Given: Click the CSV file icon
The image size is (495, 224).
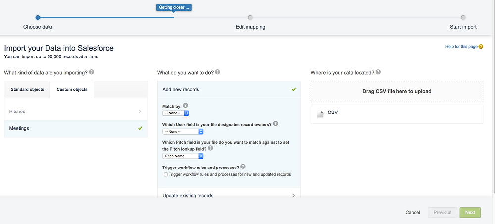Looking at the screenshot, I should point(320,114).
